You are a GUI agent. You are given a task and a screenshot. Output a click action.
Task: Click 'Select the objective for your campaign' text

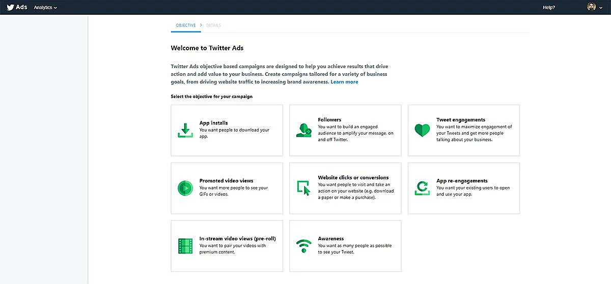[x=212, y=97]
